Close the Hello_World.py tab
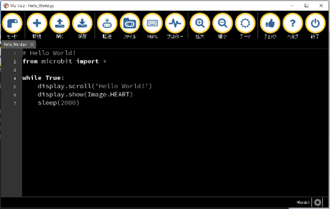Screen dimensions: 330x209 [31, 44]
